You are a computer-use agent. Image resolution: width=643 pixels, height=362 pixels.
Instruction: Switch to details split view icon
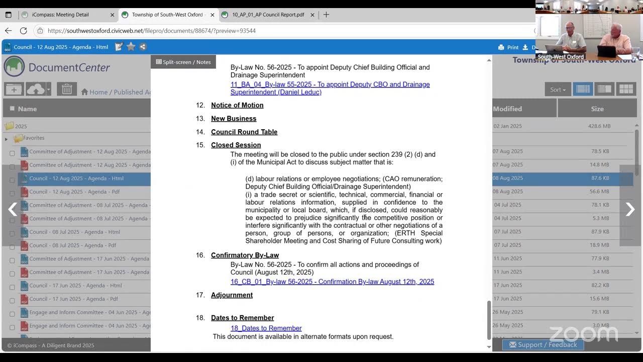(604, 89)
